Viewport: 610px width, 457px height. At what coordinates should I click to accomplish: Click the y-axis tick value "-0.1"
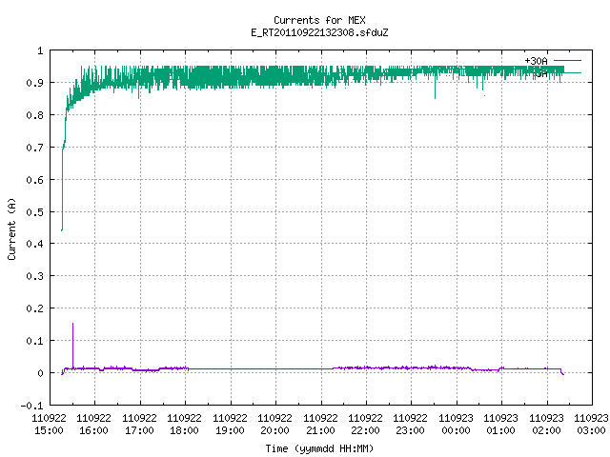(x=31, y=406)
